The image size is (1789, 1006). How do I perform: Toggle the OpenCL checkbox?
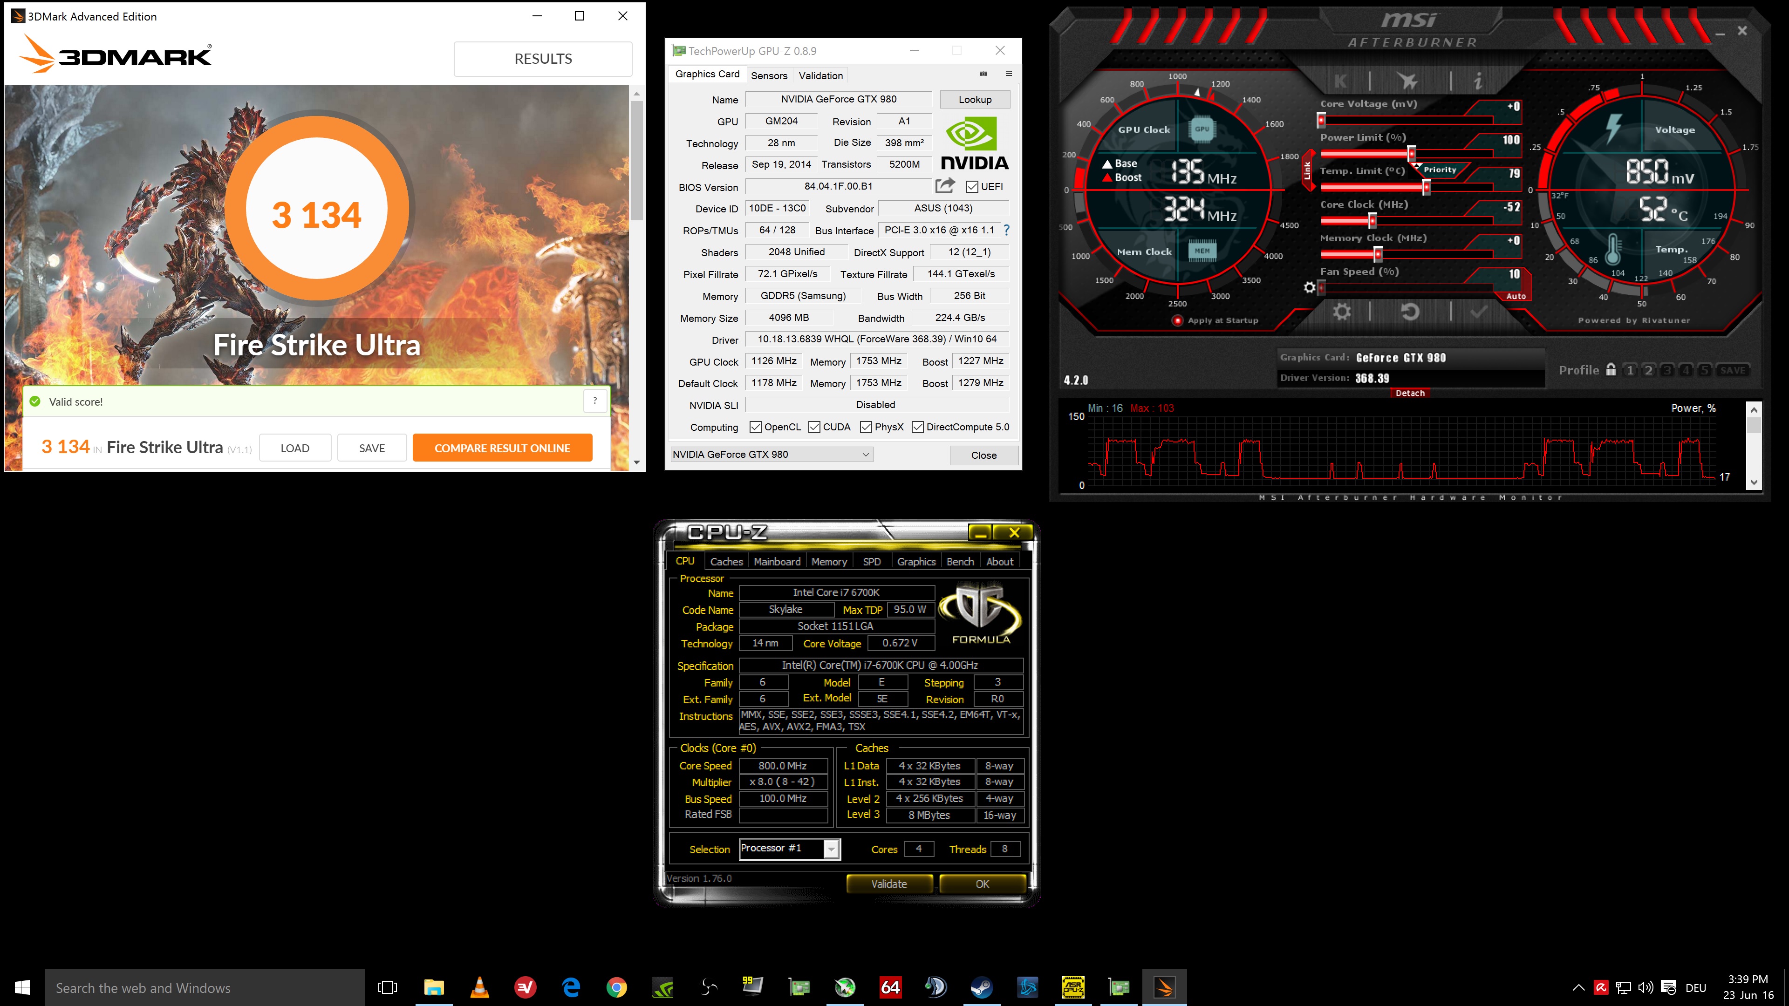756,427
